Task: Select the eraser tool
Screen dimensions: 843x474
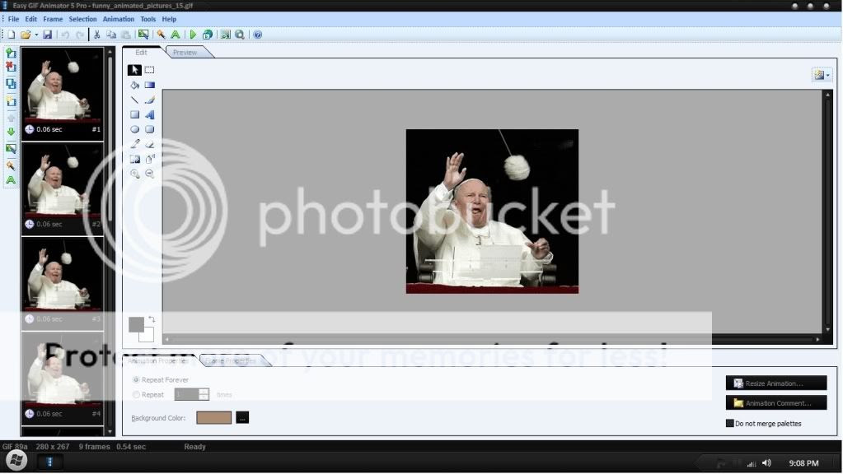Action: tap(149, 144)
